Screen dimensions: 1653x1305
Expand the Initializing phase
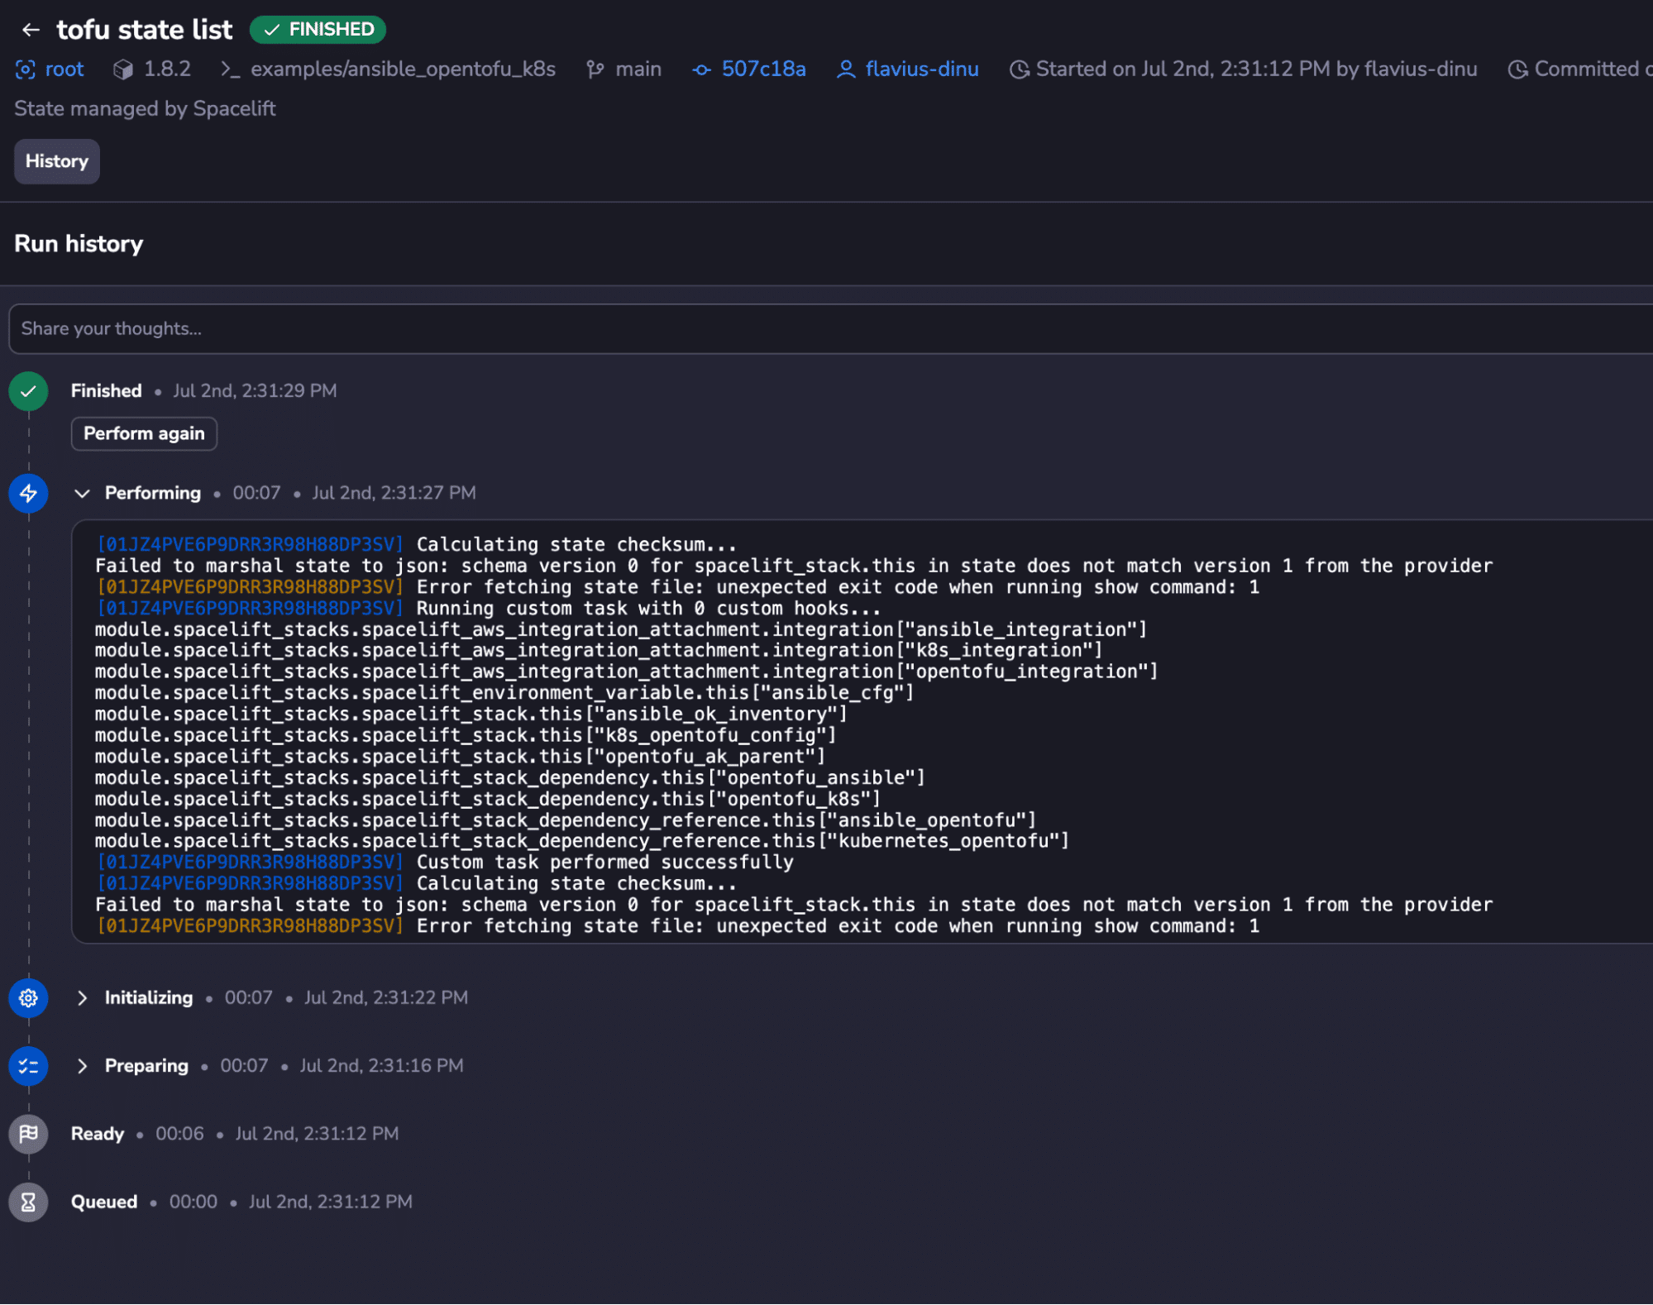82,998
